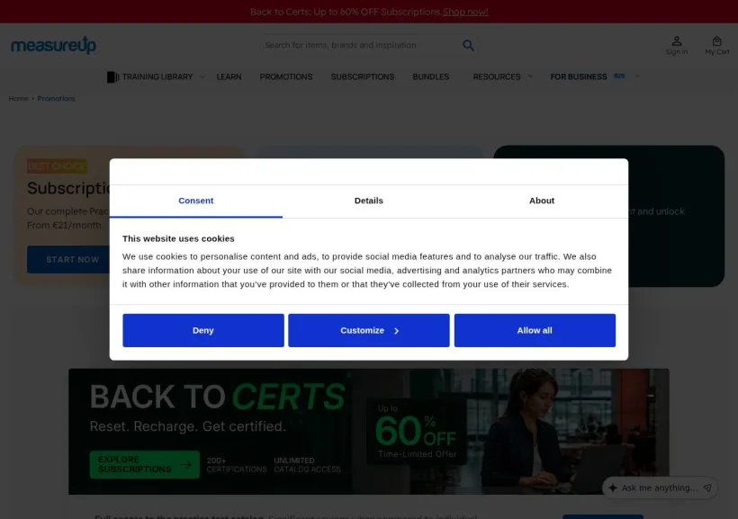Click the Start Now button
738x519 pixels.
(68, 259)
